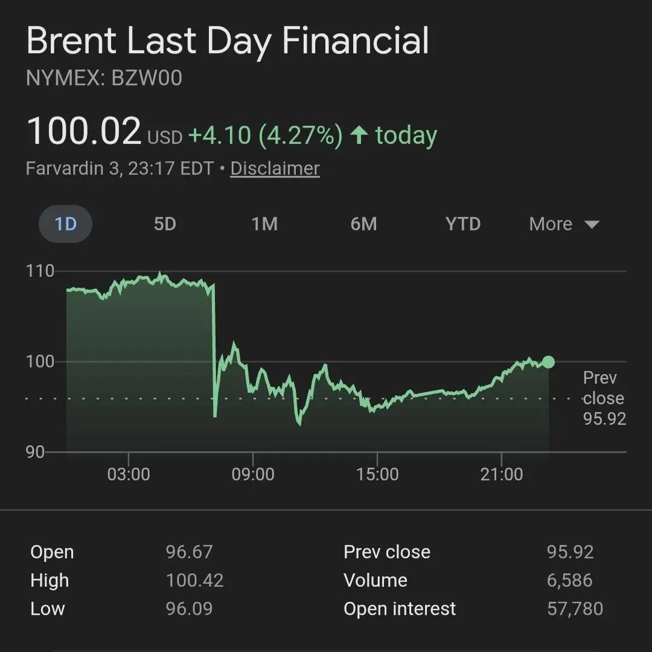Click the High value 100.42
Viewport: 652px width, 652px height.
point(194,580)
